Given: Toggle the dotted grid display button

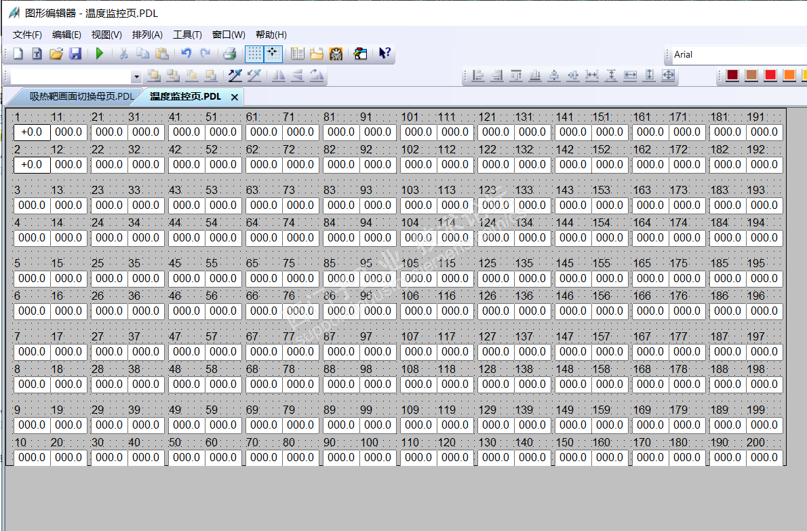Looking at the screenshot, I should [x=254, y=54].
